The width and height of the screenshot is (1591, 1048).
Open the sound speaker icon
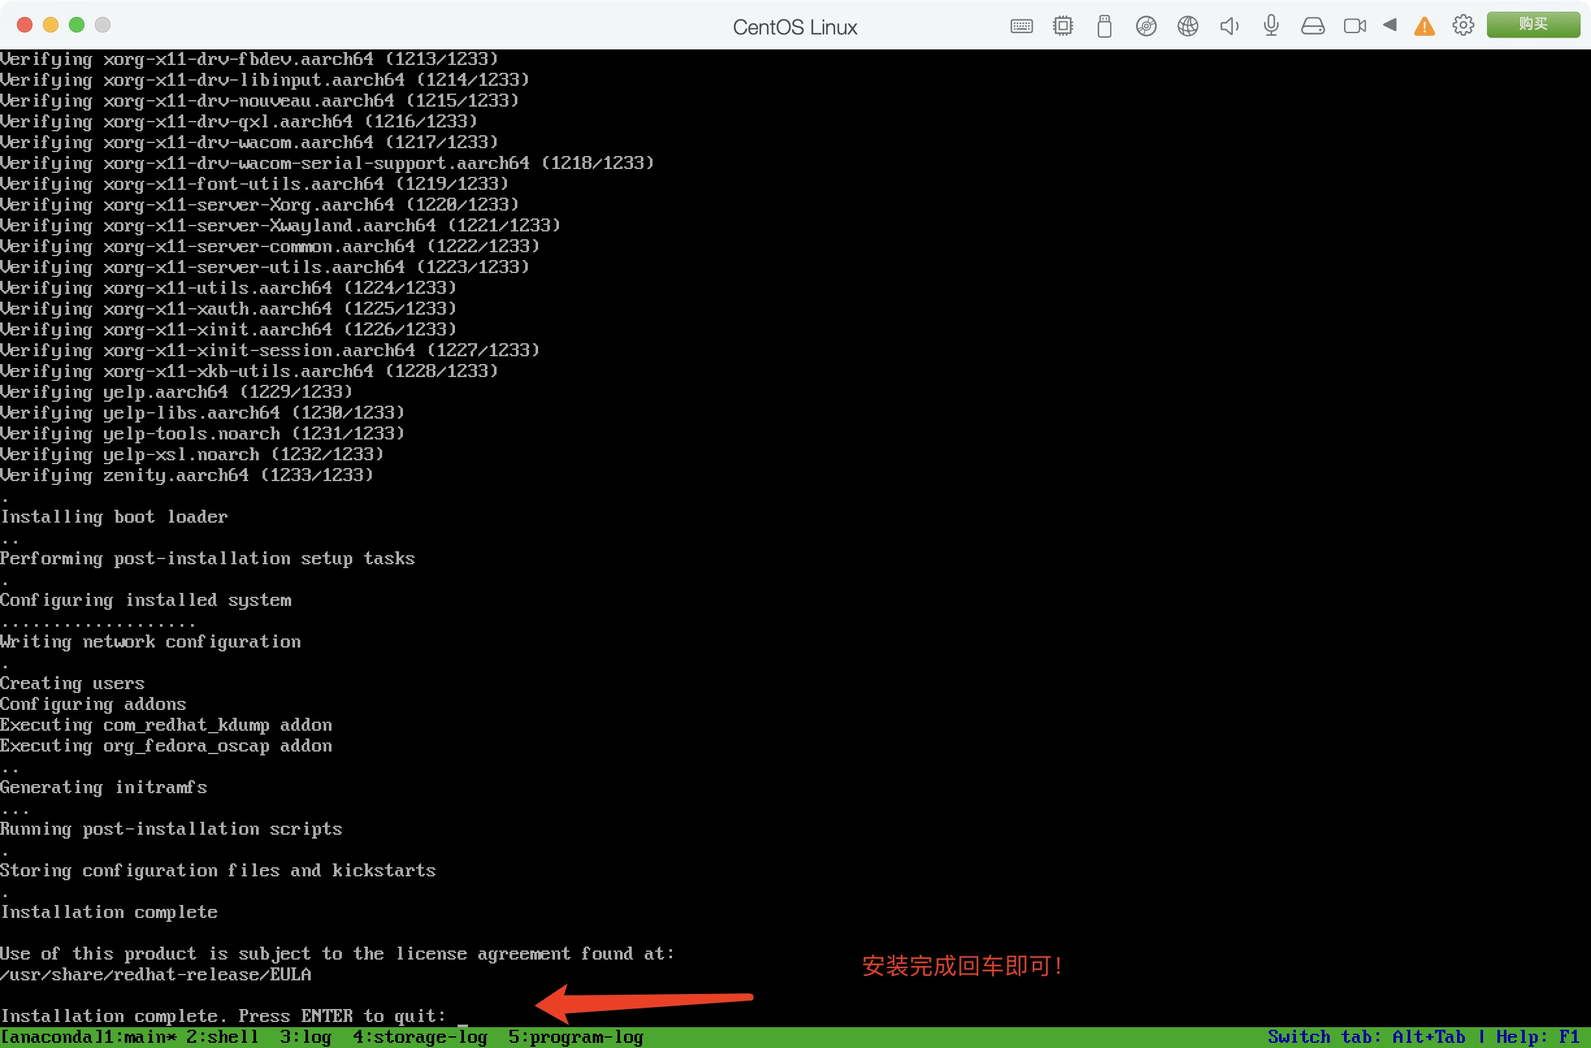(x=1229, y=26)
